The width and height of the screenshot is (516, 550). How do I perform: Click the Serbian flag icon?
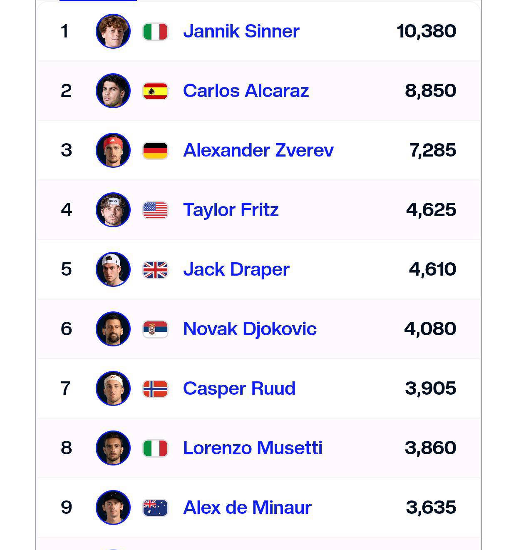155,329
